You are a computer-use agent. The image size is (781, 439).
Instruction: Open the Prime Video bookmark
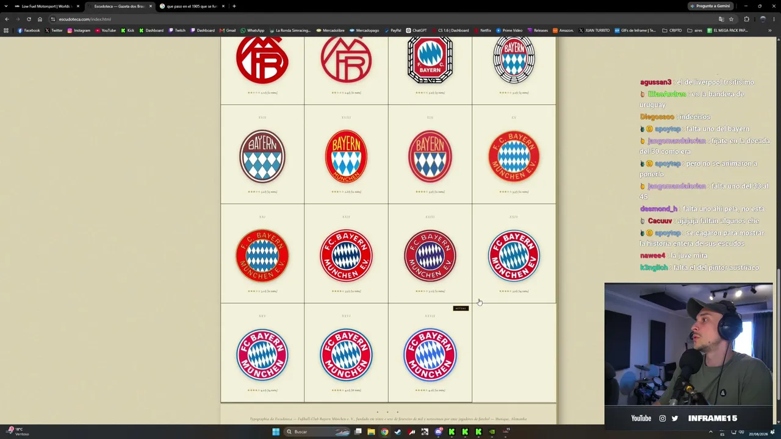click(x=509, y=30)
